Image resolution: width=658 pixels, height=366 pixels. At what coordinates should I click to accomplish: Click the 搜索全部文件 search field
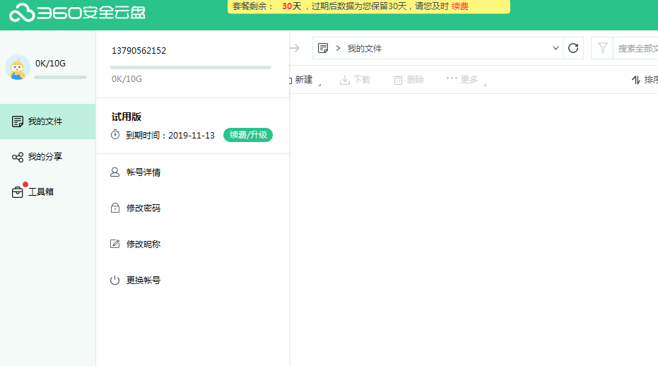point(637,49)
